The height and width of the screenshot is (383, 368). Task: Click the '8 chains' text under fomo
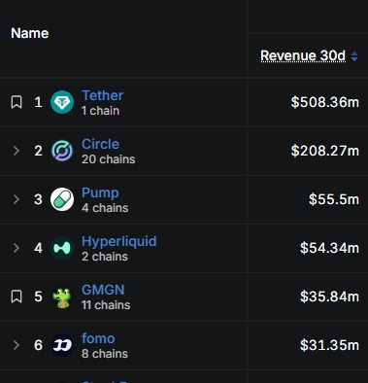click(x=105, y=354)
